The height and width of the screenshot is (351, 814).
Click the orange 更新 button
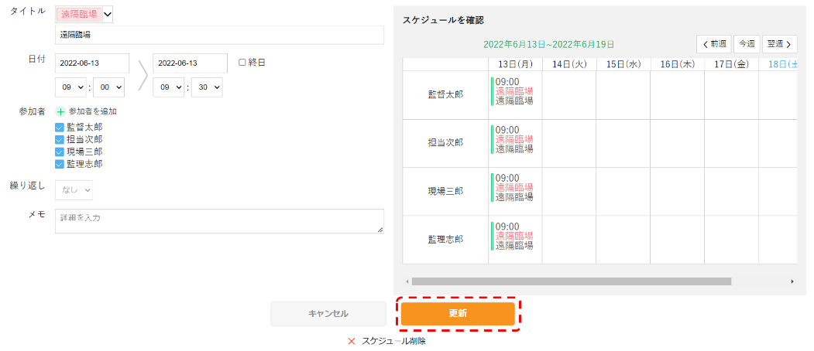click(x=458, y=314)
